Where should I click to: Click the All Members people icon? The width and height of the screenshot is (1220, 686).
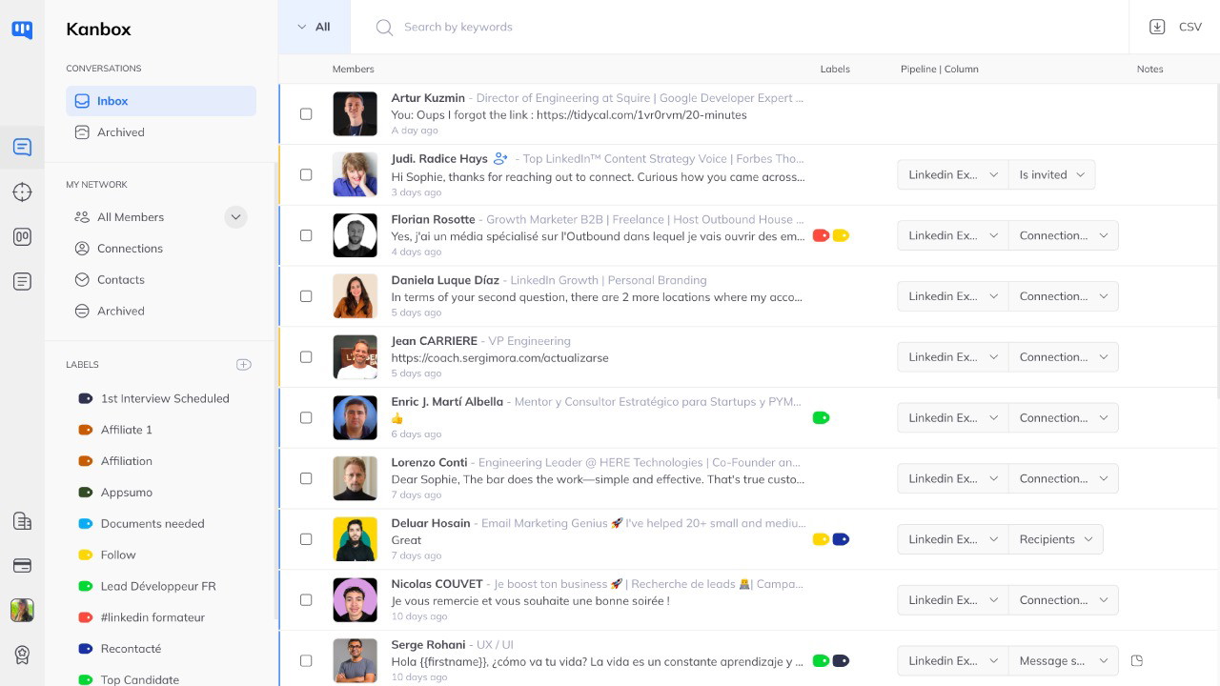pyautogui.click(x=82, y=217)
